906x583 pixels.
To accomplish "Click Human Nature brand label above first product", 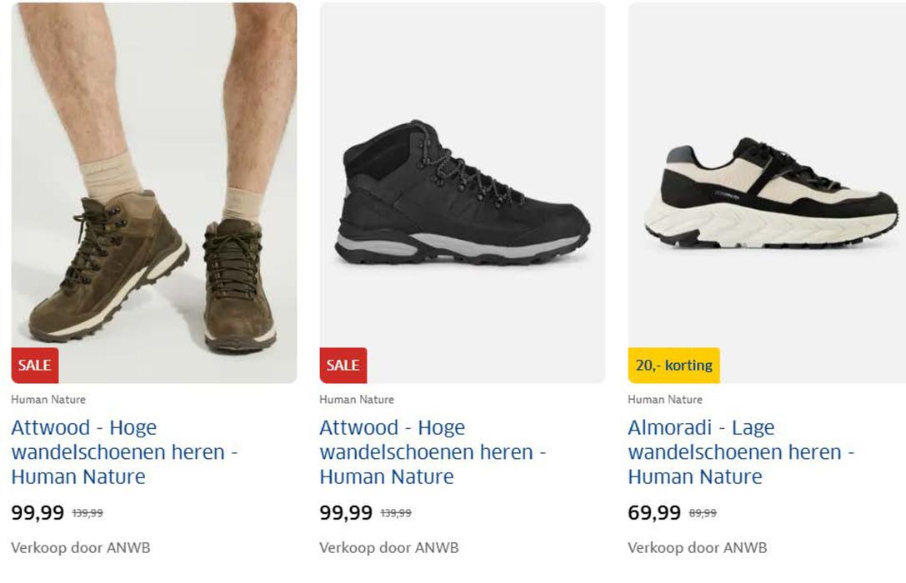I will click(48, 400).
